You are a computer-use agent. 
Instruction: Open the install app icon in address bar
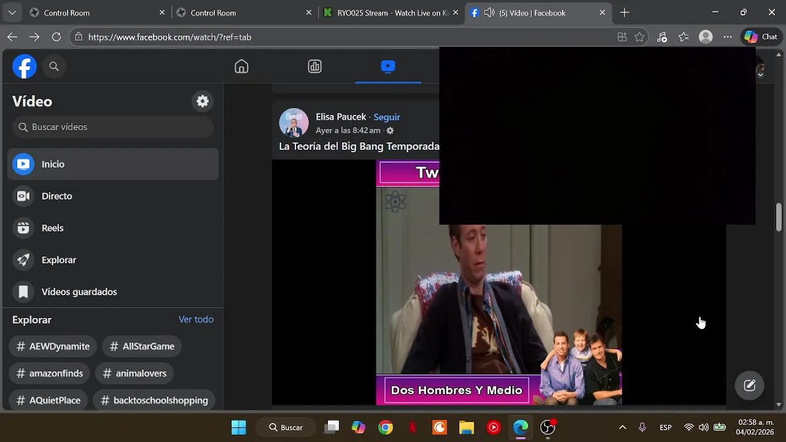(x=622, y=37)
